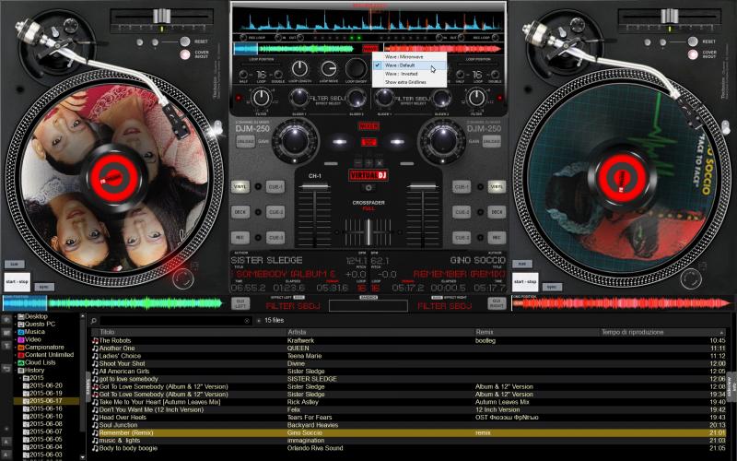Toggle the right deck VINYL button
737x461 pixels.
point(497,187)
